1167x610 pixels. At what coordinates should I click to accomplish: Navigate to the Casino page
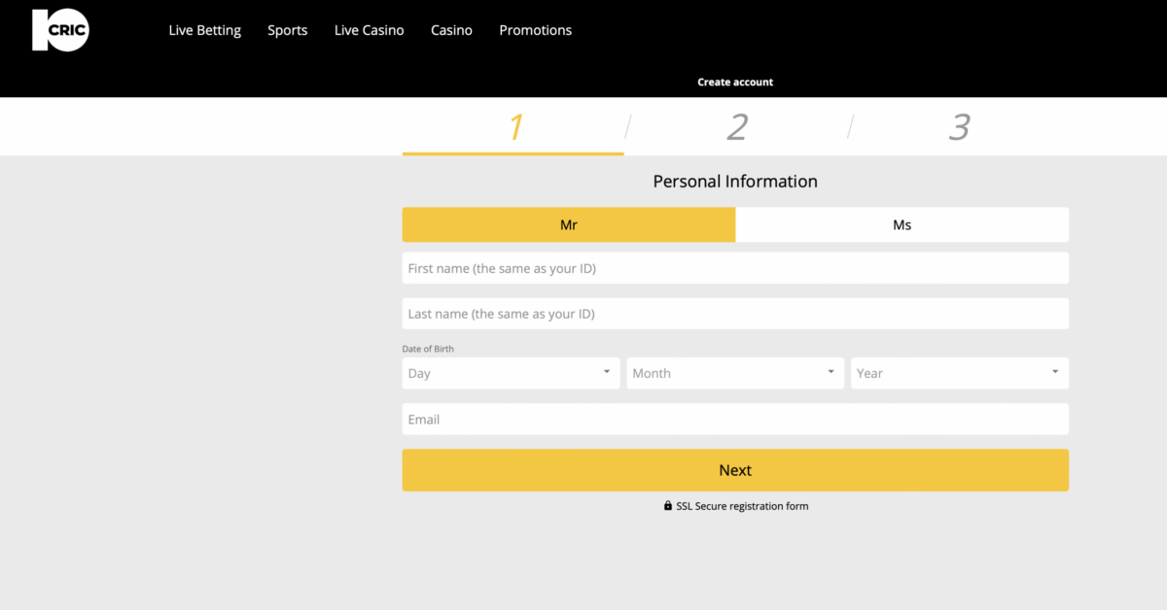(451, 30)
